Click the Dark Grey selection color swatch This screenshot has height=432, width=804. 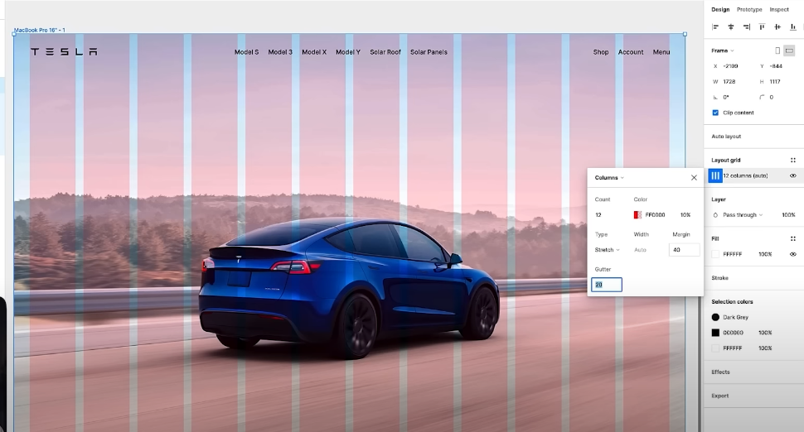pyautogui.click(x=715, y=317)
